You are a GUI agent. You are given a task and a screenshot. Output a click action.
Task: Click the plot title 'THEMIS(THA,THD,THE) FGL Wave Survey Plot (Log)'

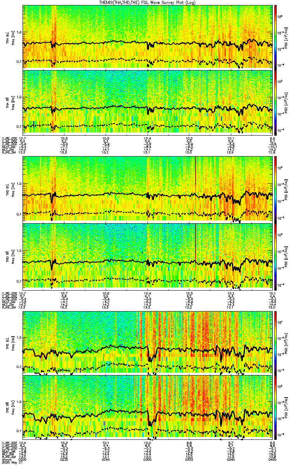pos(147,2)
